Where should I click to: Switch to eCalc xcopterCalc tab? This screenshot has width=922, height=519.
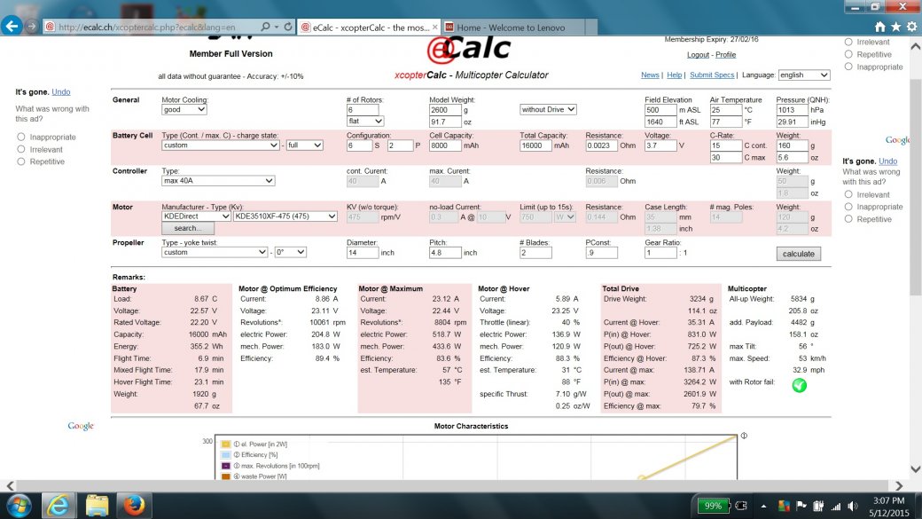pyautogui.click(x=368, y=28)
